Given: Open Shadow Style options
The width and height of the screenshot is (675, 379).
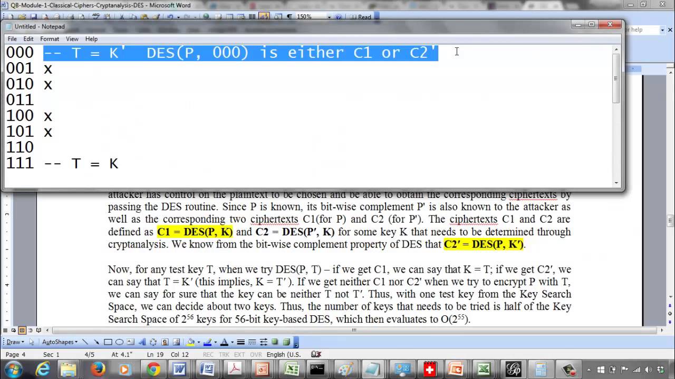Looking at the screenshot, I should [x=275, y=342].
